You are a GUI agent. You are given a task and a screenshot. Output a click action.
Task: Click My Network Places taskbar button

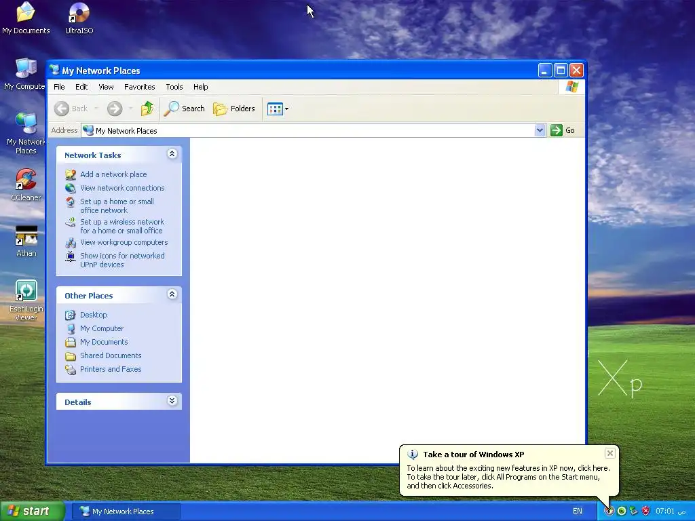pos(126,512)
